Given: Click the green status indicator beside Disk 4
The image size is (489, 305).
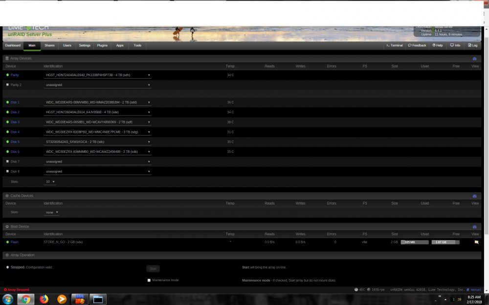Looking at the screenshot, I should tap(7, 132).
